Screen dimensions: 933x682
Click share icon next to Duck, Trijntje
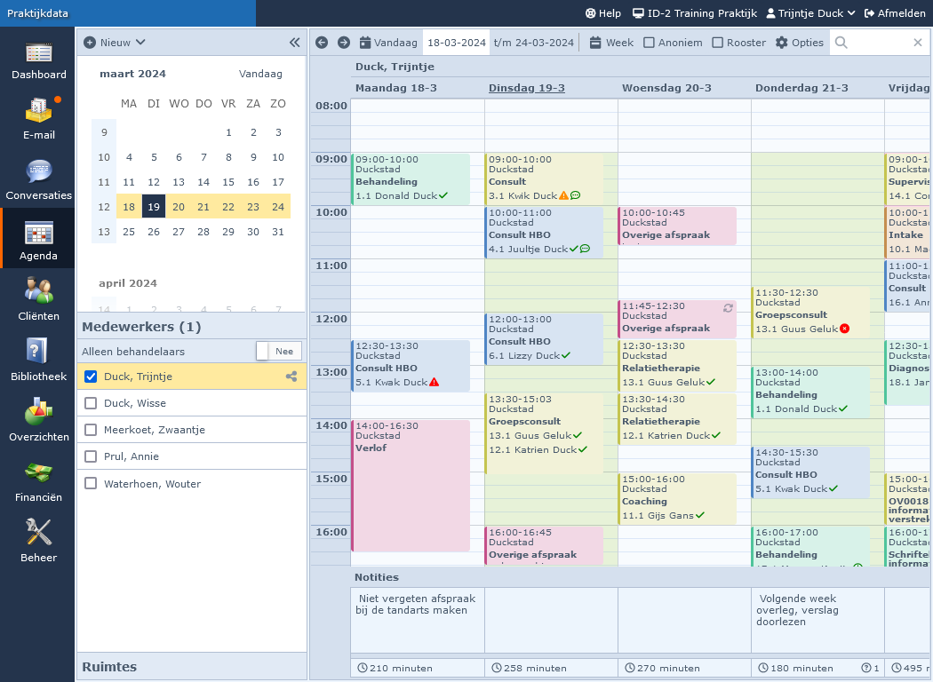[291, 377]
